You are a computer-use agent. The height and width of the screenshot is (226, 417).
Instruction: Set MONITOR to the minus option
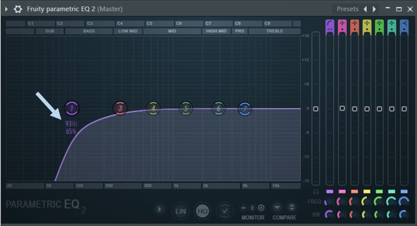[243, 207]
